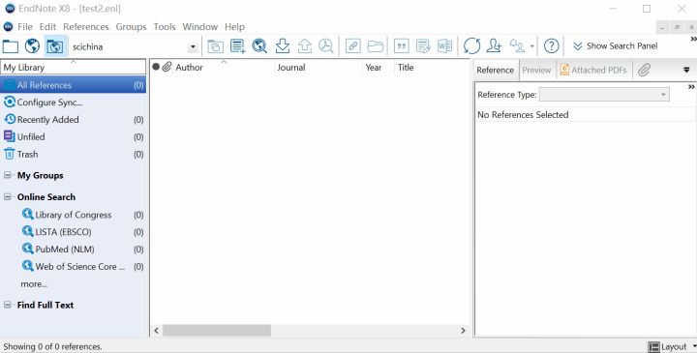Screen dimensions: 697x353
Task: Open Help question mark icon
Action: coord(551,46)
